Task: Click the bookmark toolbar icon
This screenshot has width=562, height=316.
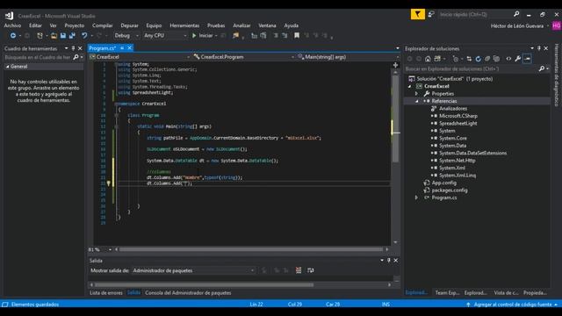Action: tap(297, 35)
